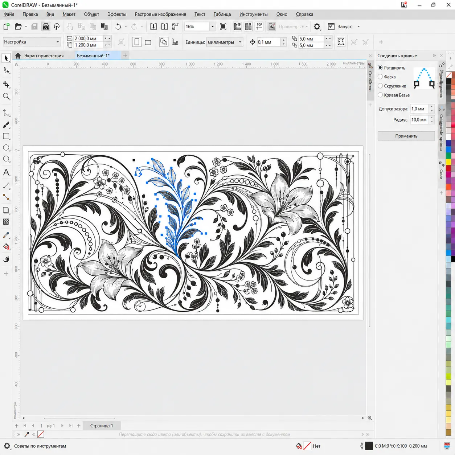Select the Freehand tool
Image resolution: width=455 pixels, height=455 pixels.
pos(6,113)
